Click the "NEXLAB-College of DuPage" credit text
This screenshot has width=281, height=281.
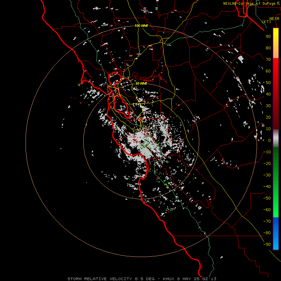(249, 3)
